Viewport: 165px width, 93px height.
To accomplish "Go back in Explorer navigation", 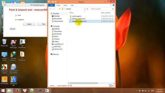I will coord(51,9).
